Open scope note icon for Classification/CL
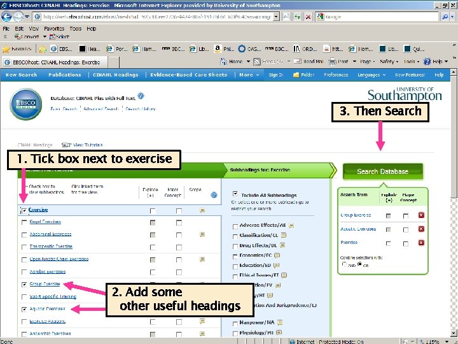The width and height of the screenshot is (458, 344). coord(283,235)
